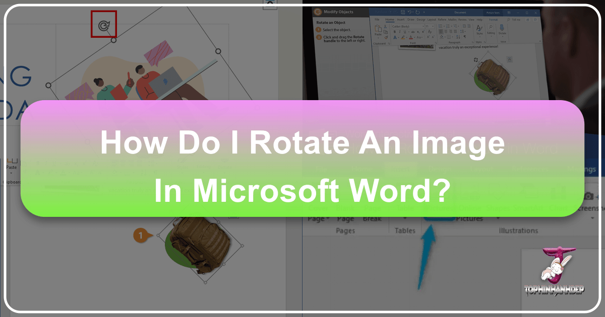The image size is (605, 317).
Task: Click the Paste icon on the ribbon
Action: pos(378,31)
